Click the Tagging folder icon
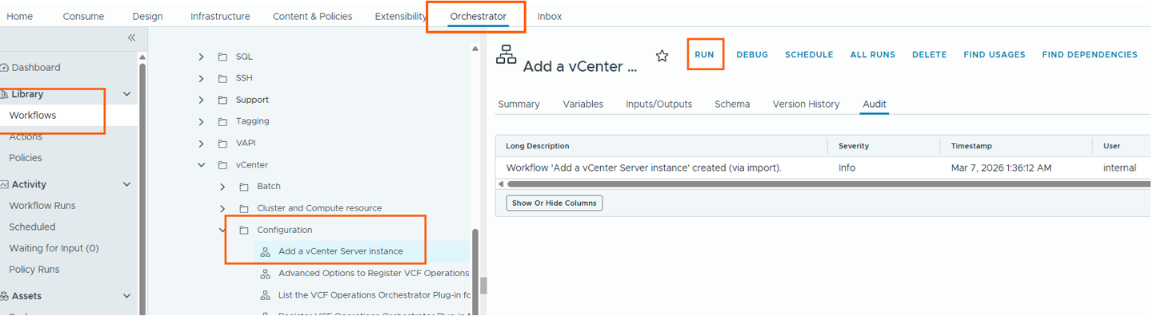1153x320 pixels. [222, 121]
